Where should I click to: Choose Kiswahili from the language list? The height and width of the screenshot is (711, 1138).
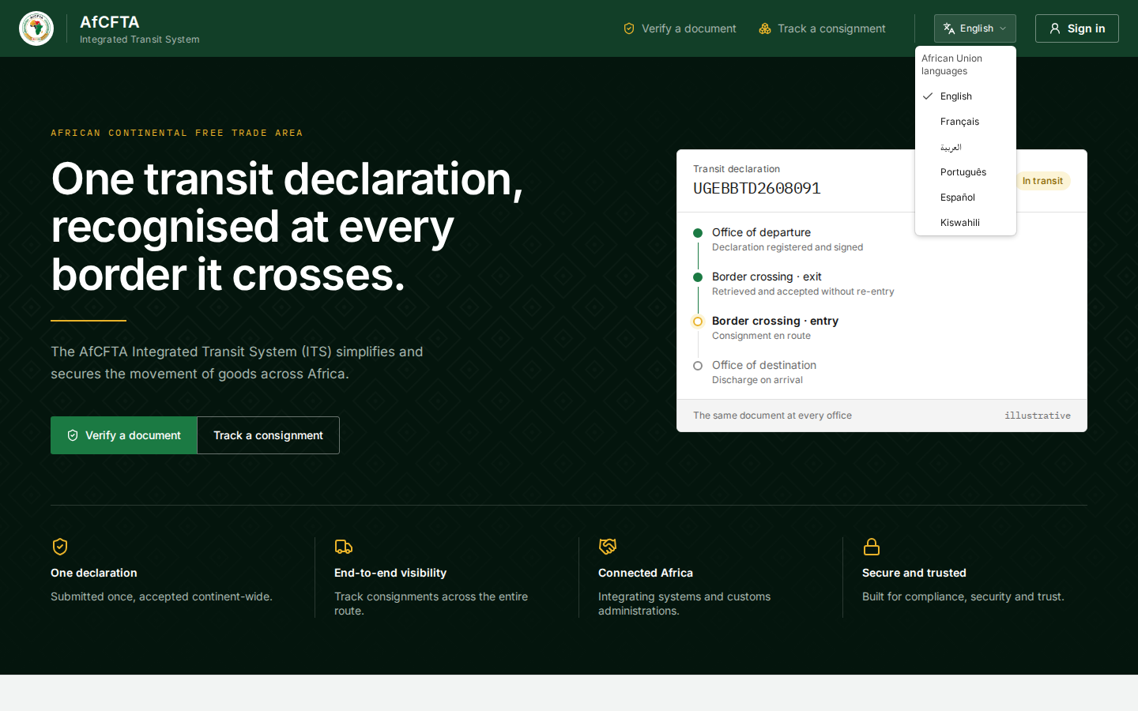point(966,223)
